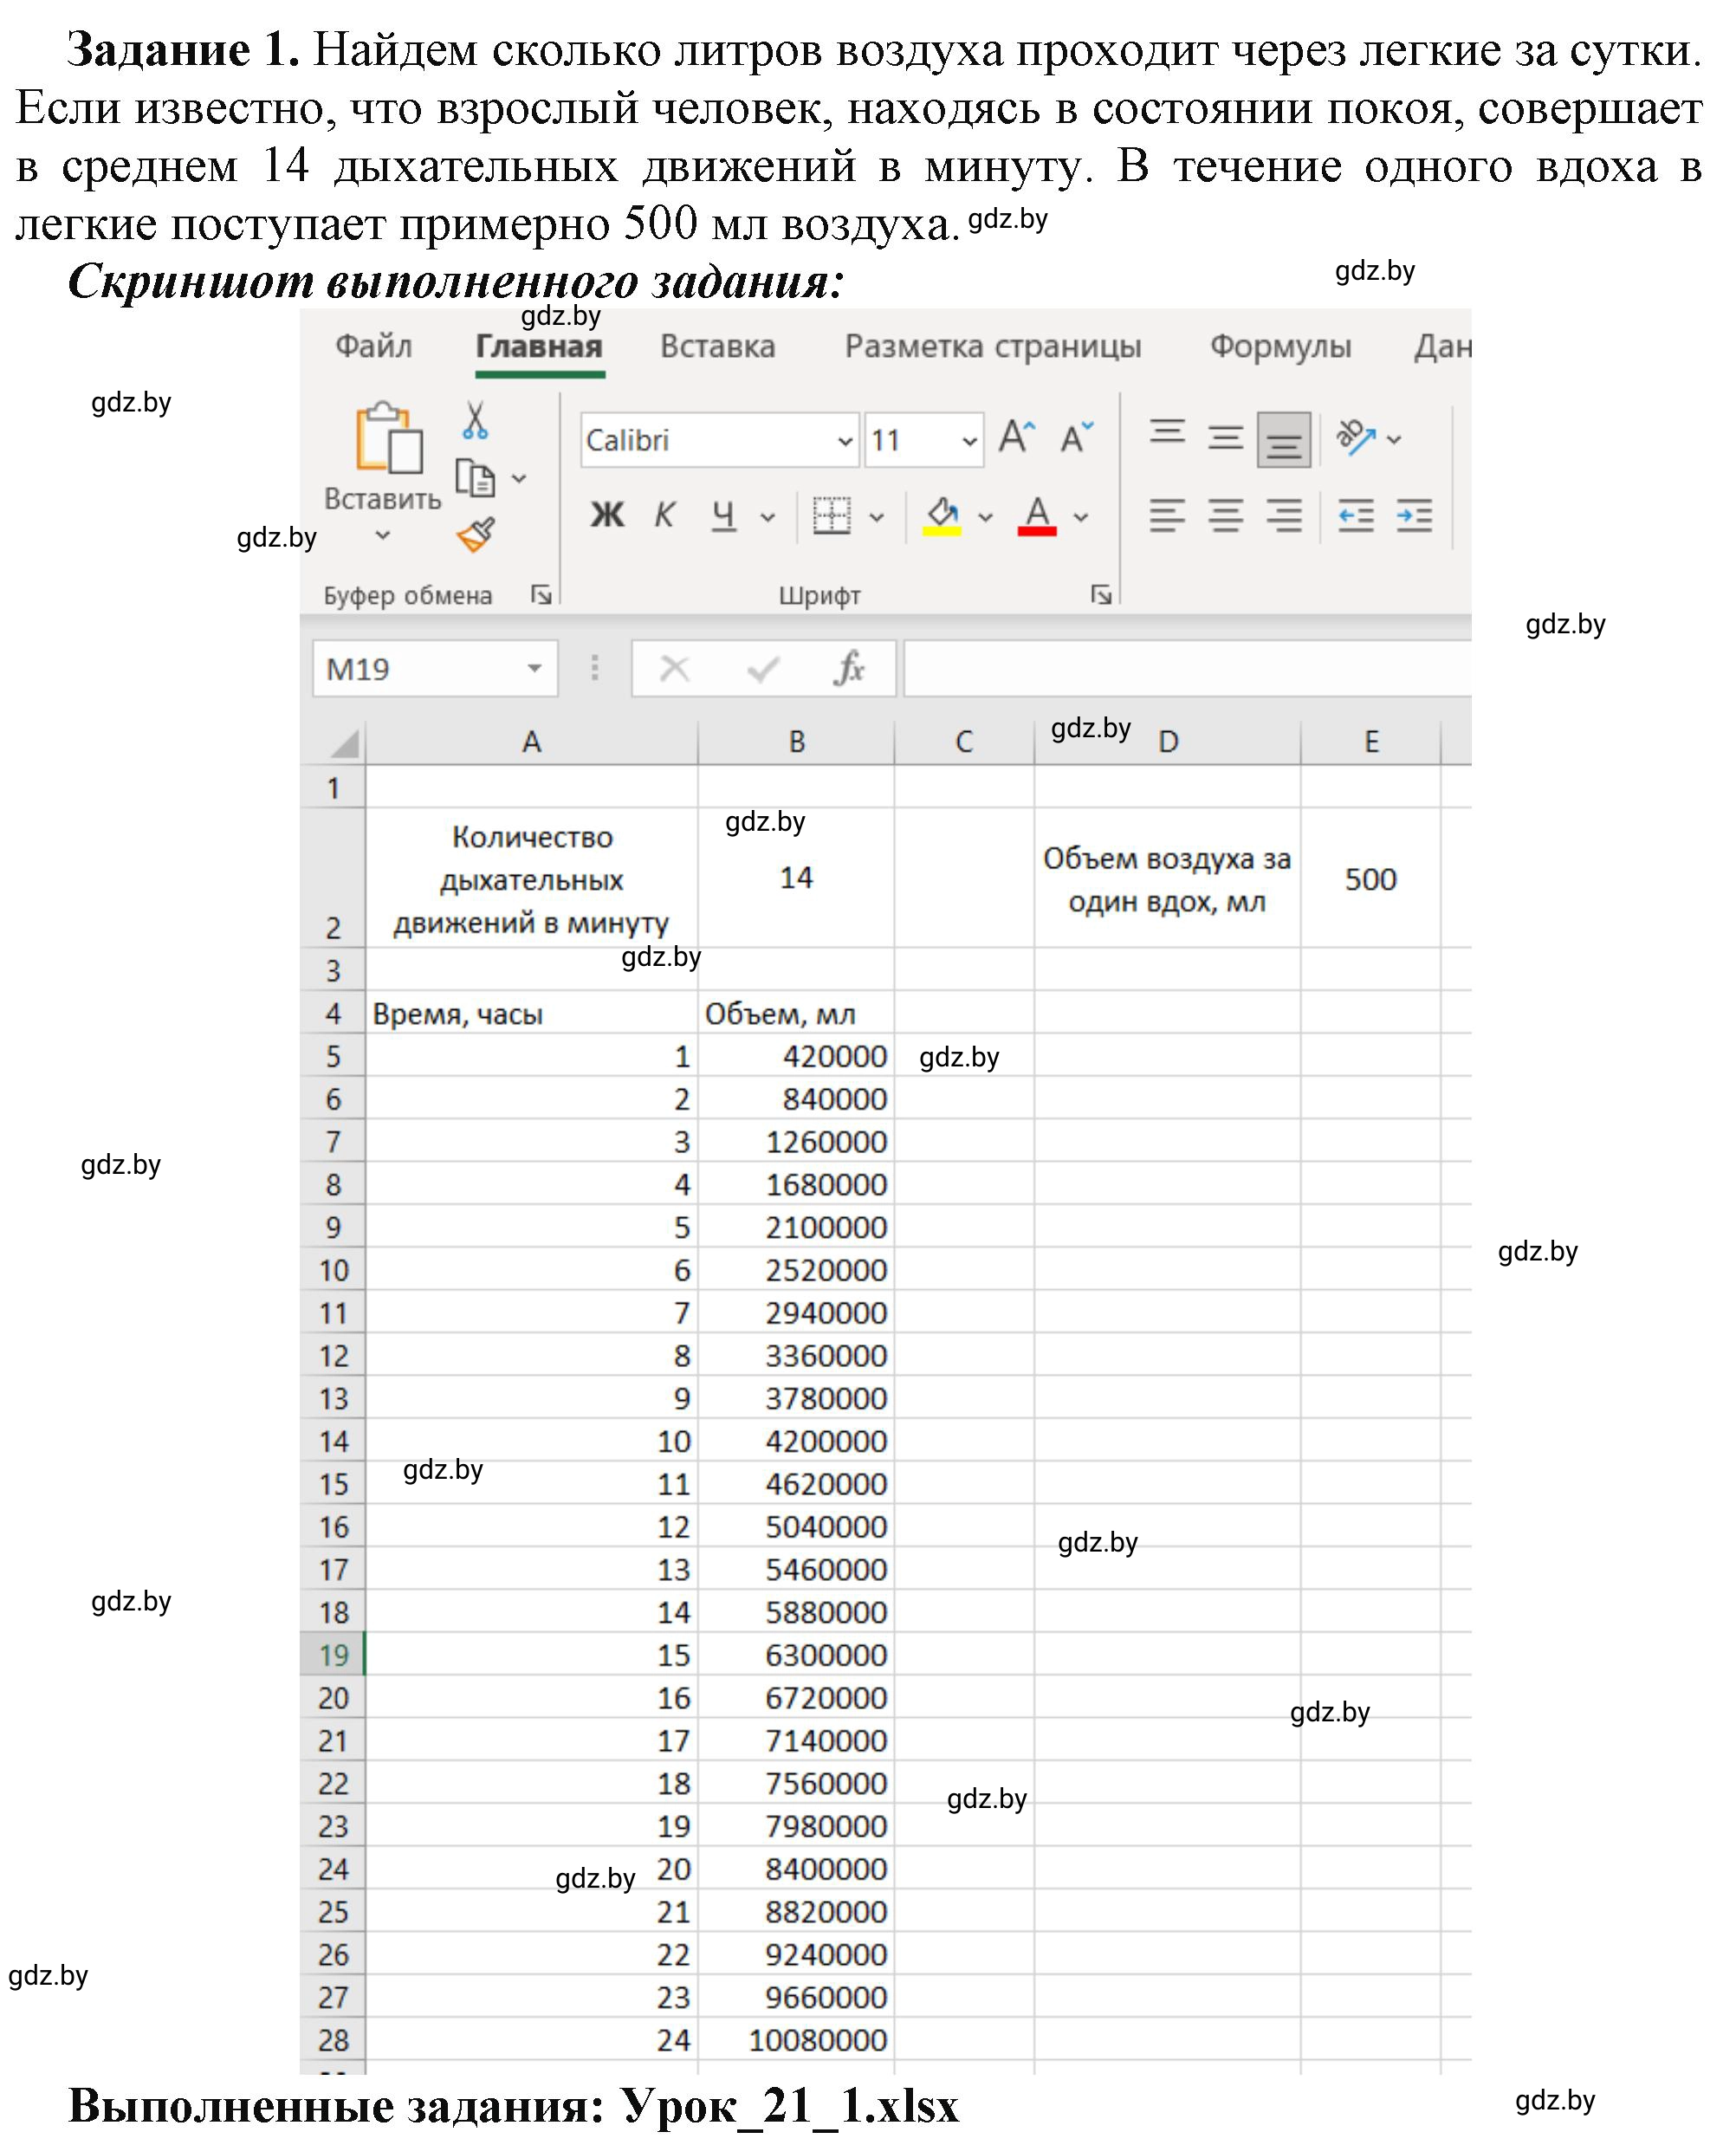This screenshot has height=2145, width=1736.
Task: Click the Paste (Вставить) clipboard icon
Action: (389, 438)
